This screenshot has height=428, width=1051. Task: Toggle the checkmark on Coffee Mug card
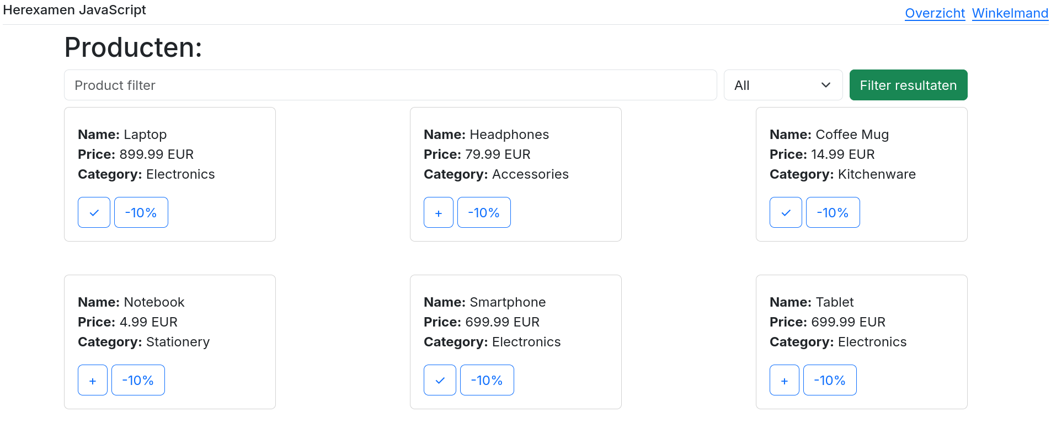[x=786, y=212]
